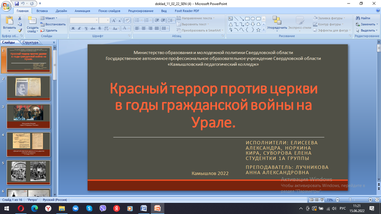Fit slide to window button
Screen dimensions: 381x214
click(377, 200)
